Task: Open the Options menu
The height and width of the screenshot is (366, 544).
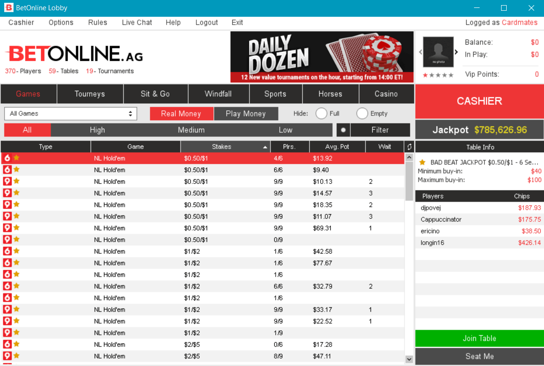Action: [61, 22]
